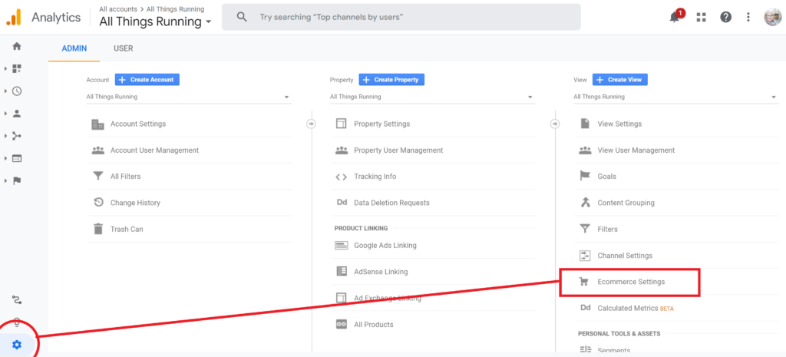786x357 pixels.
Task: Open the Acquisition branching icon in sidebar
Action: pyautogui.click(x=17, y=136)
